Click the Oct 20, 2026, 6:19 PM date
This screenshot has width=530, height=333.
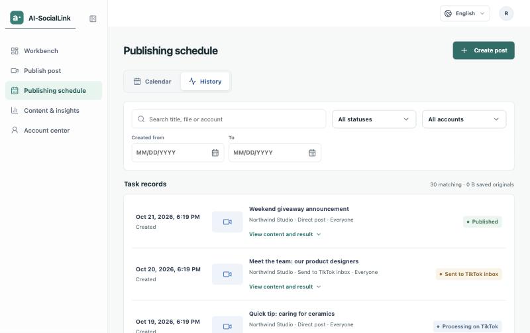168,269
